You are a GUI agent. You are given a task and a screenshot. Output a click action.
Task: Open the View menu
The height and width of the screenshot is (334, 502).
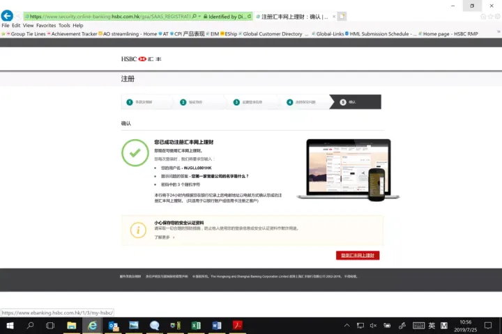[28, 25]
